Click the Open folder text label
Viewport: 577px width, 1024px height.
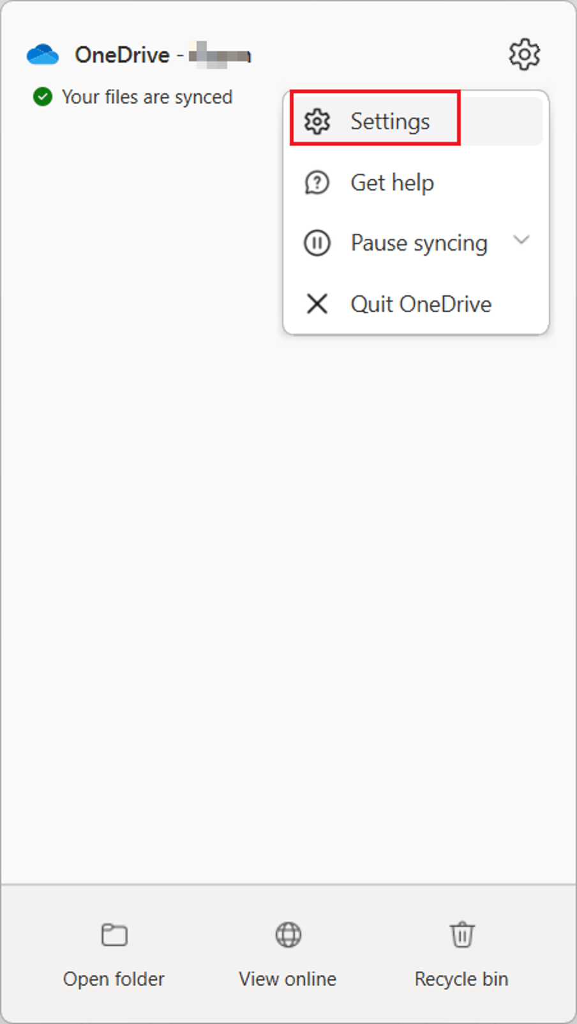(x=114, y=979)
